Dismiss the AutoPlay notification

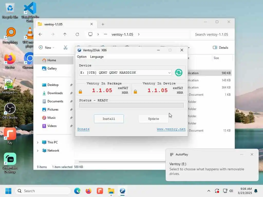pyautogui.click(x=252, y=154)
